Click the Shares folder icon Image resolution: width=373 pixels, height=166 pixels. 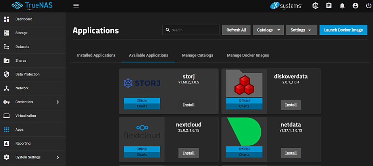coord(6,60)
